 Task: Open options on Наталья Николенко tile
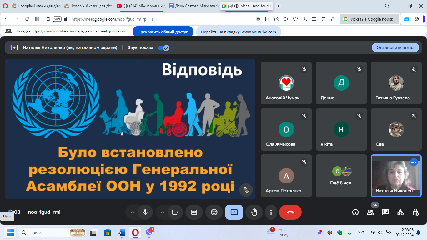point(414,162)
